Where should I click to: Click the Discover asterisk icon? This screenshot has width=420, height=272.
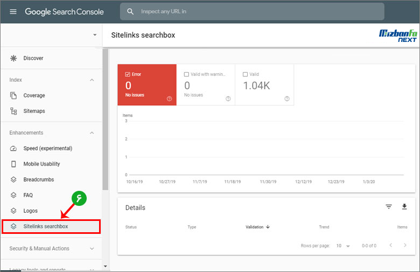tap(13, 58)
